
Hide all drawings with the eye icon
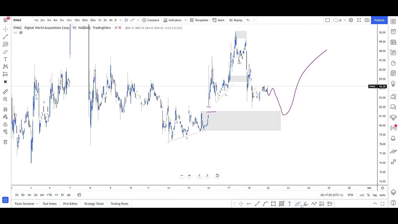[5, 131]
